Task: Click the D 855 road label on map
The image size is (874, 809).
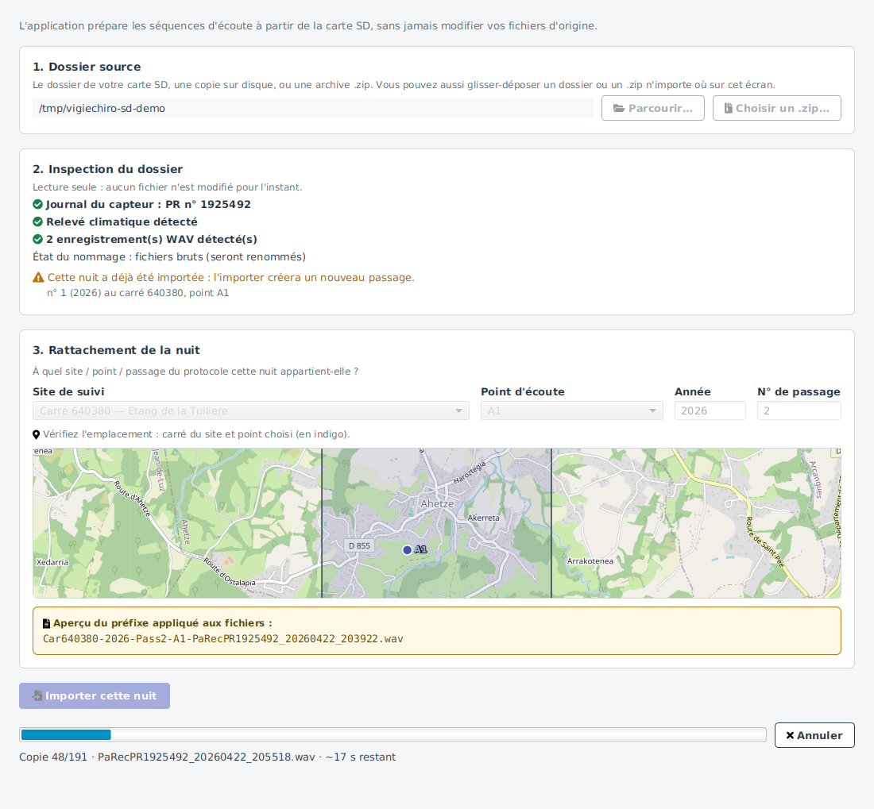Action: pyautogui.click(x=359, y=545)
